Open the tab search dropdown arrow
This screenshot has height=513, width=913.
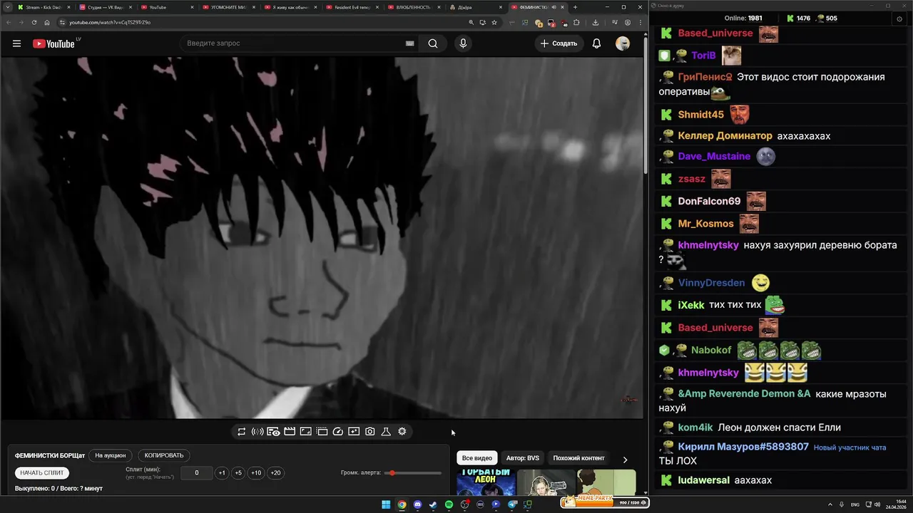[x=7, y=7]
